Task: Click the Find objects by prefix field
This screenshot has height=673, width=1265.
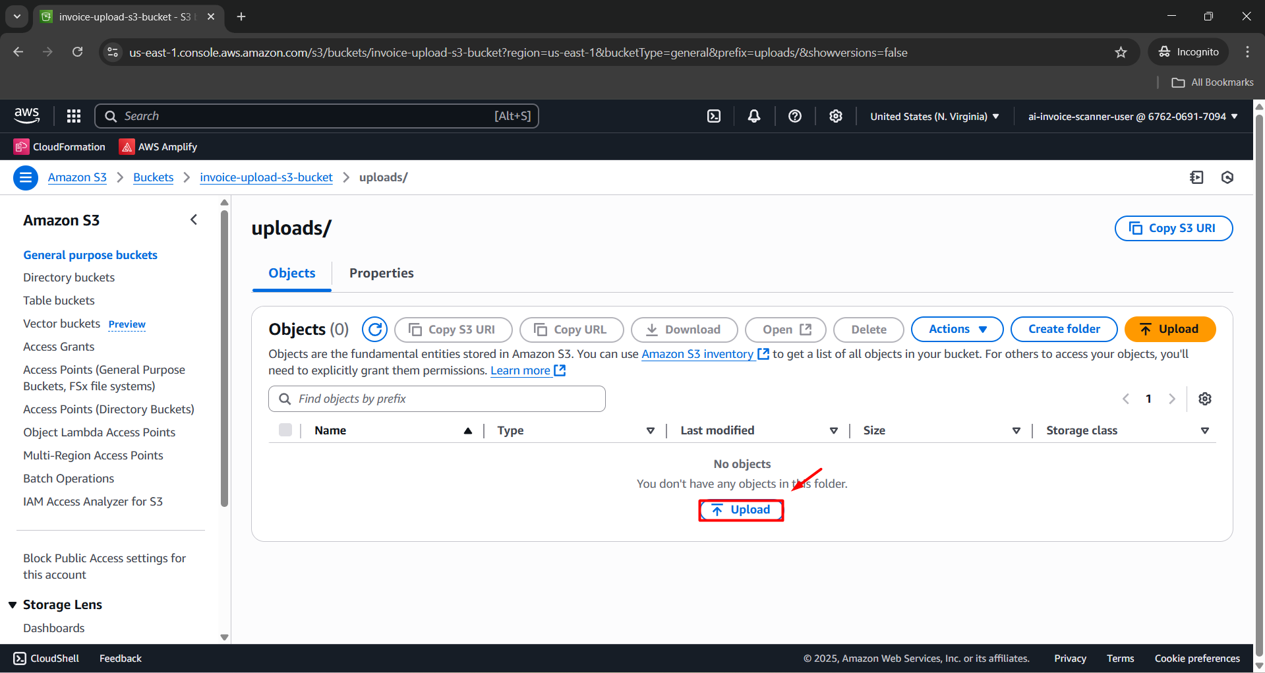Action: coord(437,399)
